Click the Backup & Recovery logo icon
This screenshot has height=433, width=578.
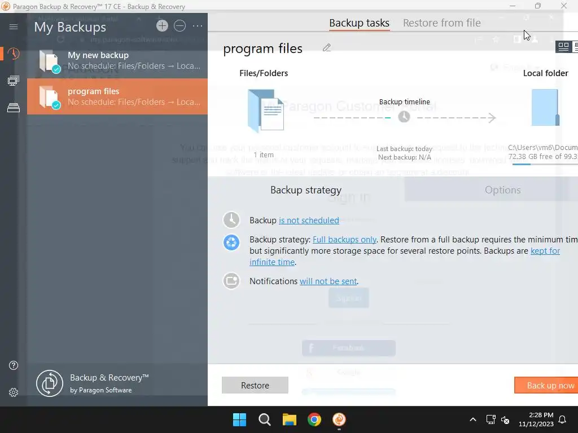coord(50,383)
